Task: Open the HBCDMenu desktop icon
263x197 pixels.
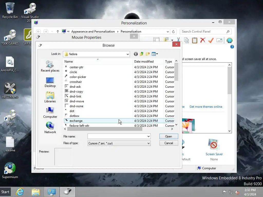Action: click(x=10, y=90)
